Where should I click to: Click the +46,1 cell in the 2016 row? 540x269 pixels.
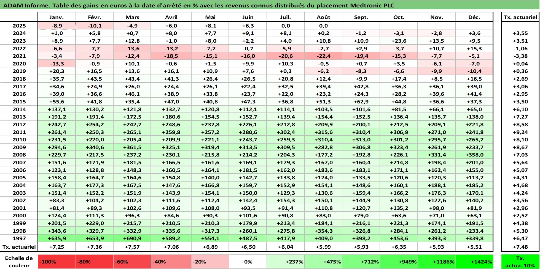tap(132, 94)
